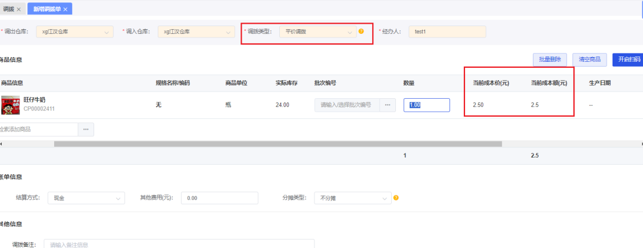Close the 新增调拨单 tab
The image size is (643, 248).
(x=65, y=9)
